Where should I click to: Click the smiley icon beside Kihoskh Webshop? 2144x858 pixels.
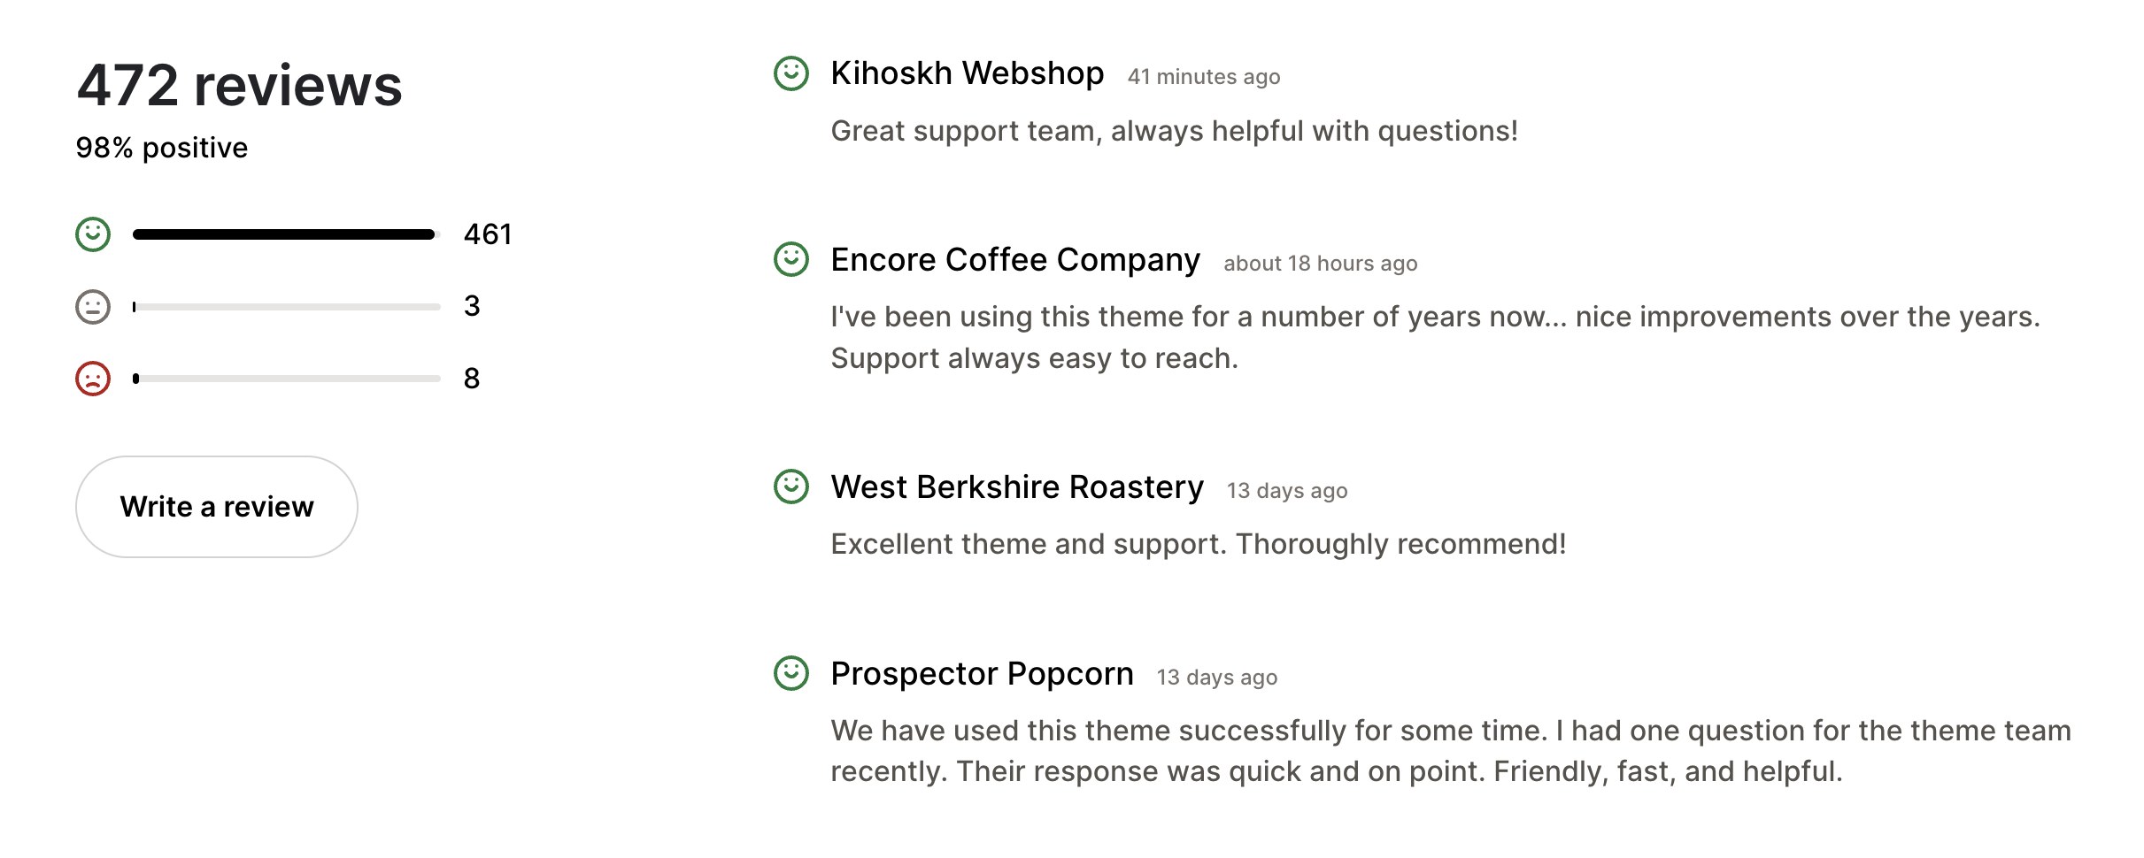click(x=791, y=74)
